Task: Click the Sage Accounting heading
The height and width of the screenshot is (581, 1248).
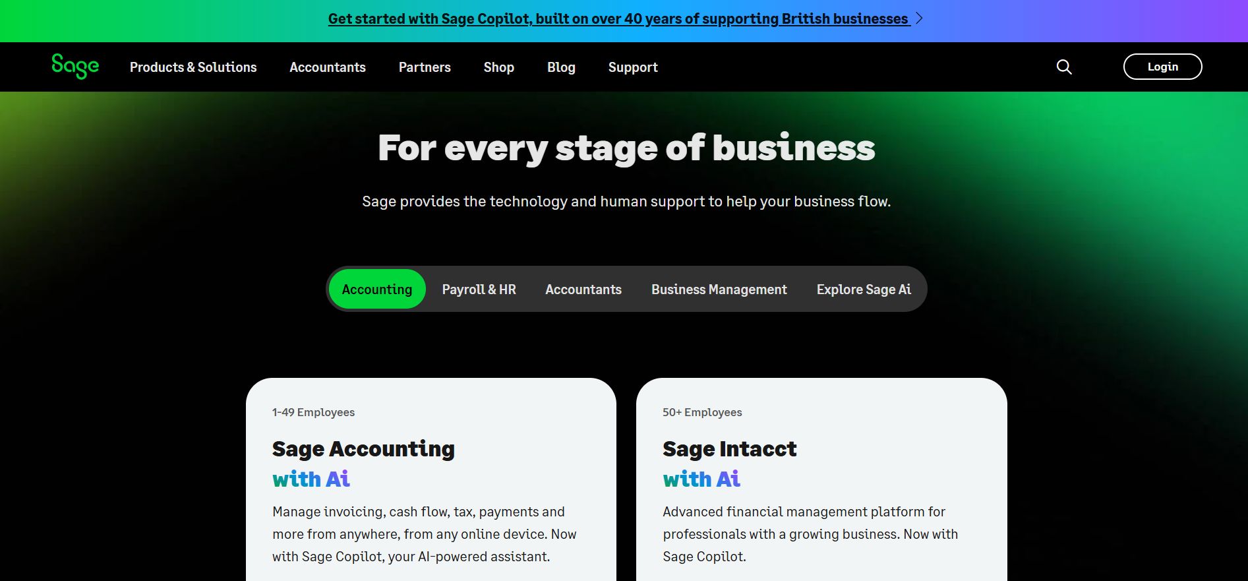Action: [x=363, y=448]
